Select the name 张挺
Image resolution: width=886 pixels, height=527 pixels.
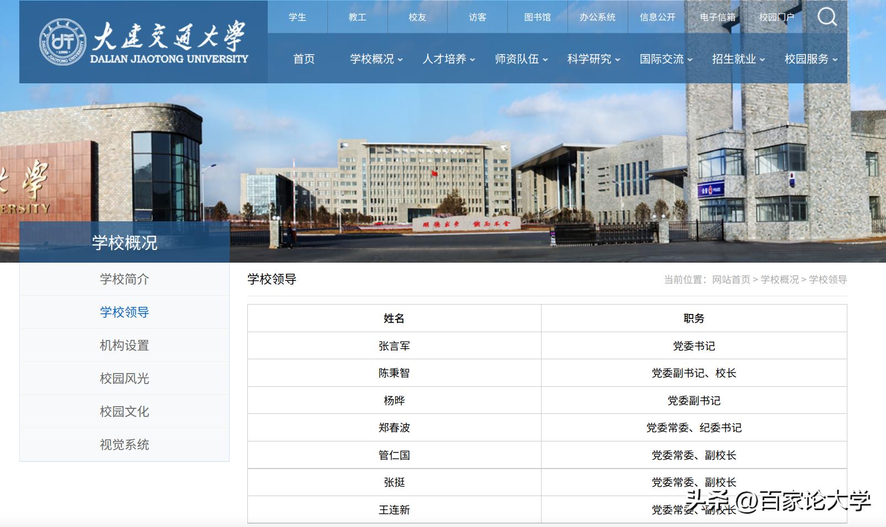coord(394,482)
